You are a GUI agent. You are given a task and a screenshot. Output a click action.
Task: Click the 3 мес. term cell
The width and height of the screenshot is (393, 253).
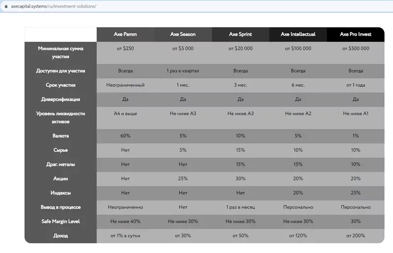[241, 85]
